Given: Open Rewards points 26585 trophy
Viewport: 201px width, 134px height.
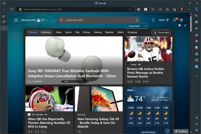Looking at the screenshot, I should point(164,20).
